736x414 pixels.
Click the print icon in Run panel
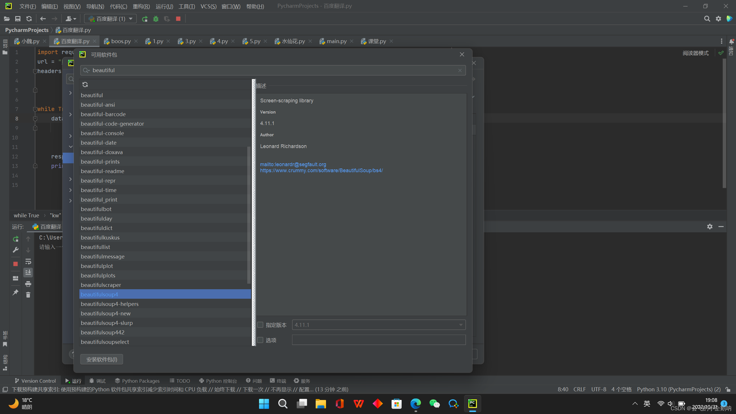click(28, 284)
